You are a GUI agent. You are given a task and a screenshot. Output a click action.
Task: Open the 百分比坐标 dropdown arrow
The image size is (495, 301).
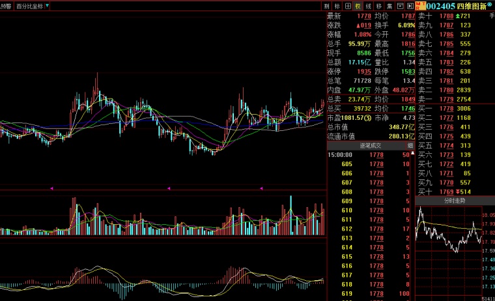[47, 6]
